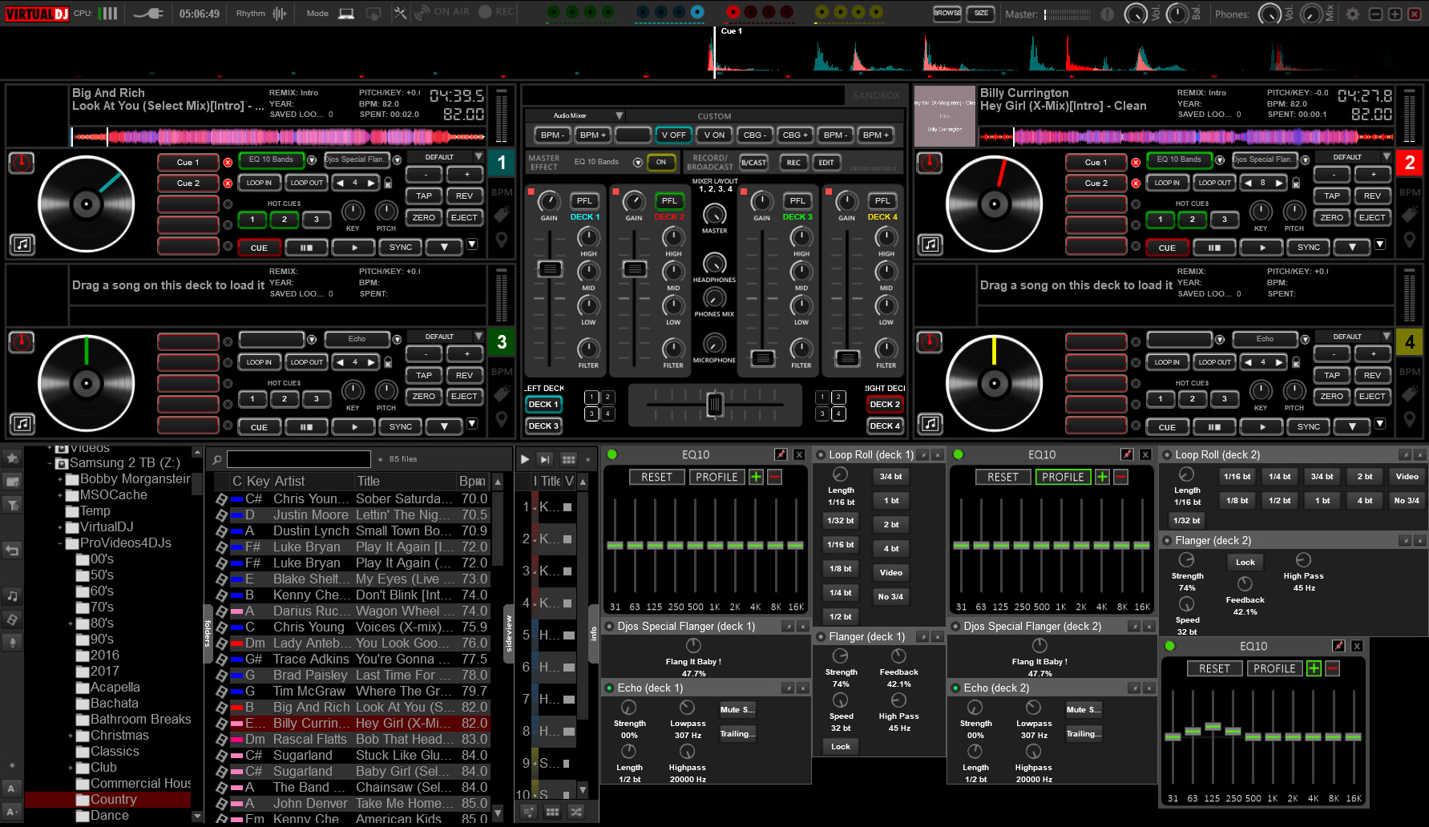
Task: Open the Audio Mixer dropdown
Action: click(619, 115)
